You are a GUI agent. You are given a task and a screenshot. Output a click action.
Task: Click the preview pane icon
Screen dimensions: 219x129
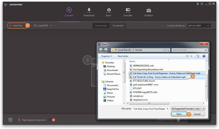(197, 56)
